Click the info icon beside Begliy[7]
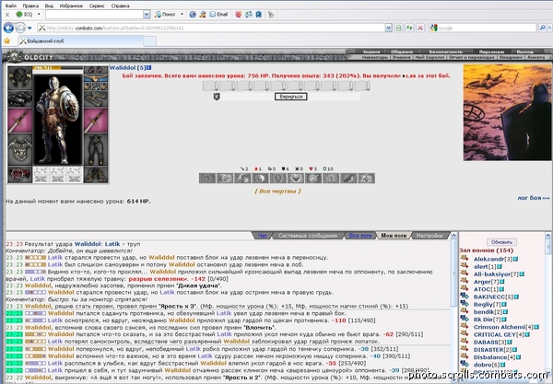Screen dimensions: 553x384 (x=504, y=305)
